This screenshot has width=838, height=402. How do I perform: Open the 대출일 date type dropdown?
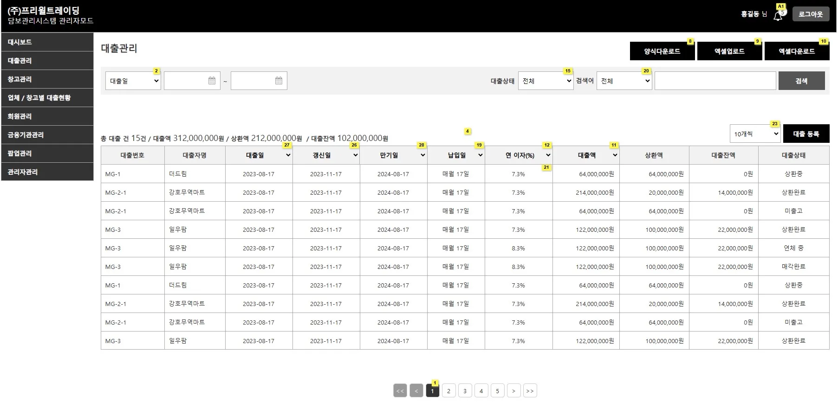[x=133, y=81]
